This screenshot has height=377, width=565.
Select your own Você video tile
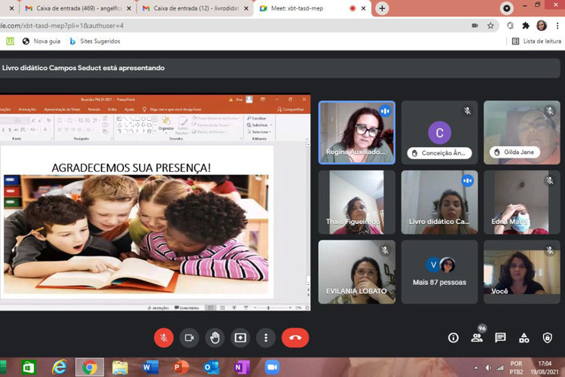click(x=522, y=272)
